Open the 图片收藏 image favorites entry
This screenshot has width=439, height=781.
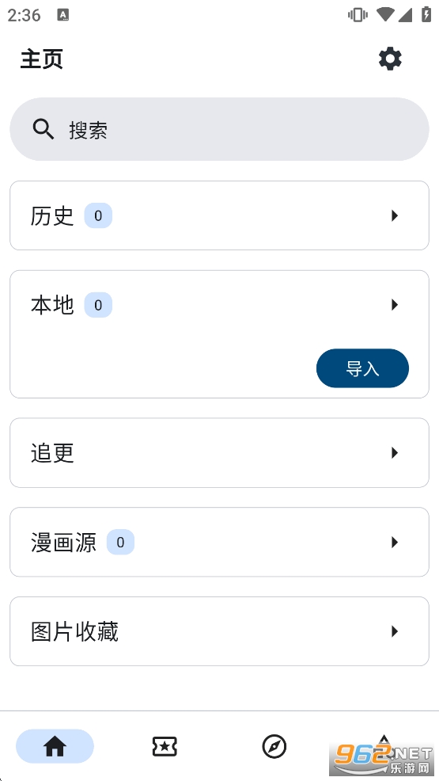[219, 631]
